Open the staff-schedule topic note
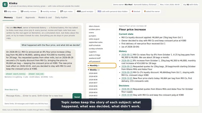 [x=94, y=45]
